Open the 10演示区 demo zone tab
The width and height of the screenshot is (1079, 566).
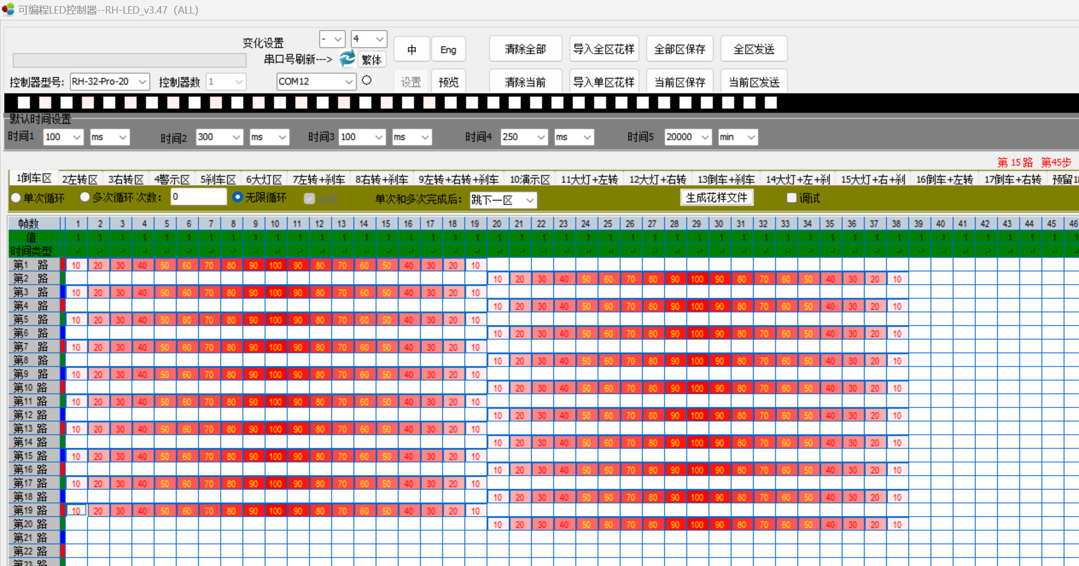(x=529, y=178)
